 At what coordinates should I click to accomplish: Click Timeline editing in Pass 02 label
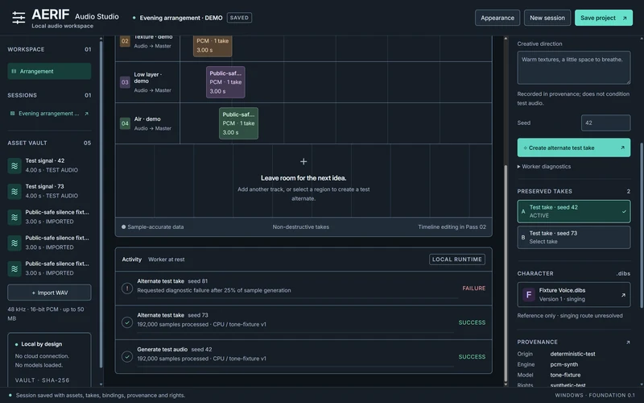click(x=452, y=227)
